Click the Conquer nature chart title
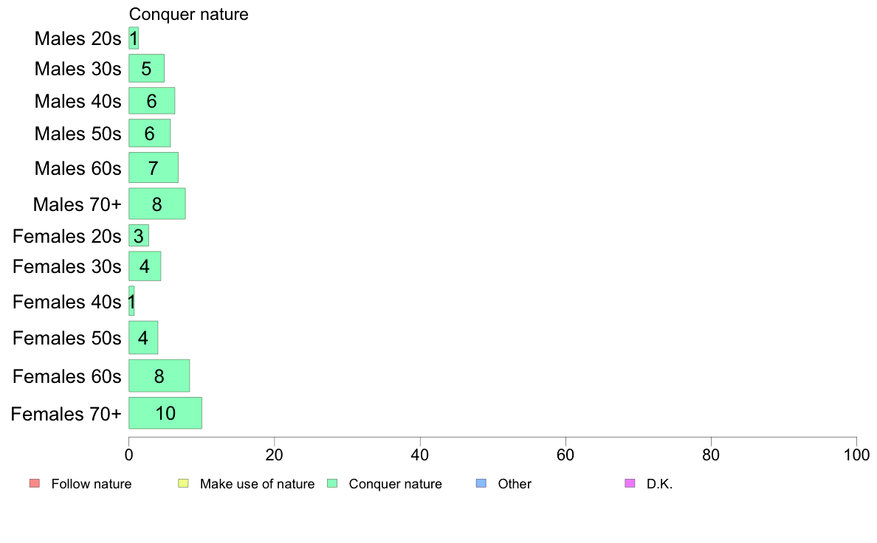 coord(188,14)
